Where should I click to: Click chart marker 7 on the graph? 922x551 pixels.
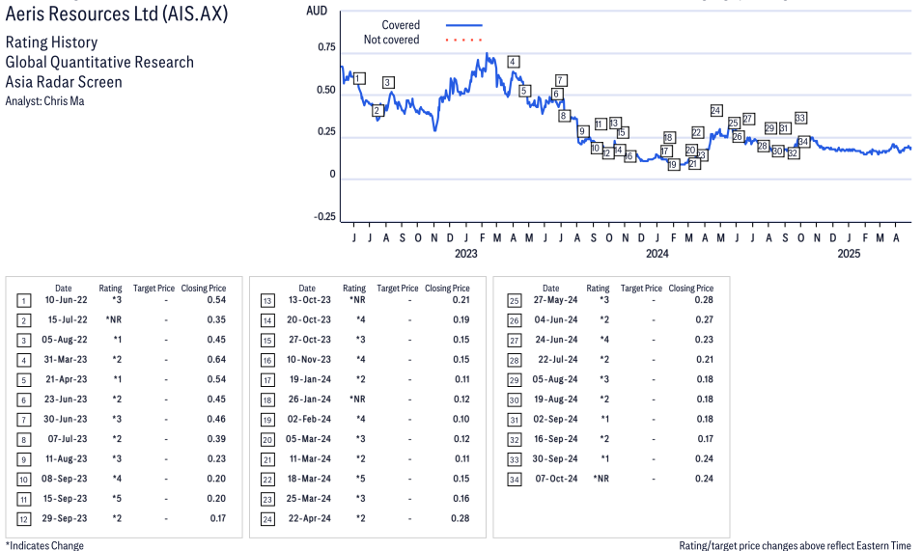561,80
